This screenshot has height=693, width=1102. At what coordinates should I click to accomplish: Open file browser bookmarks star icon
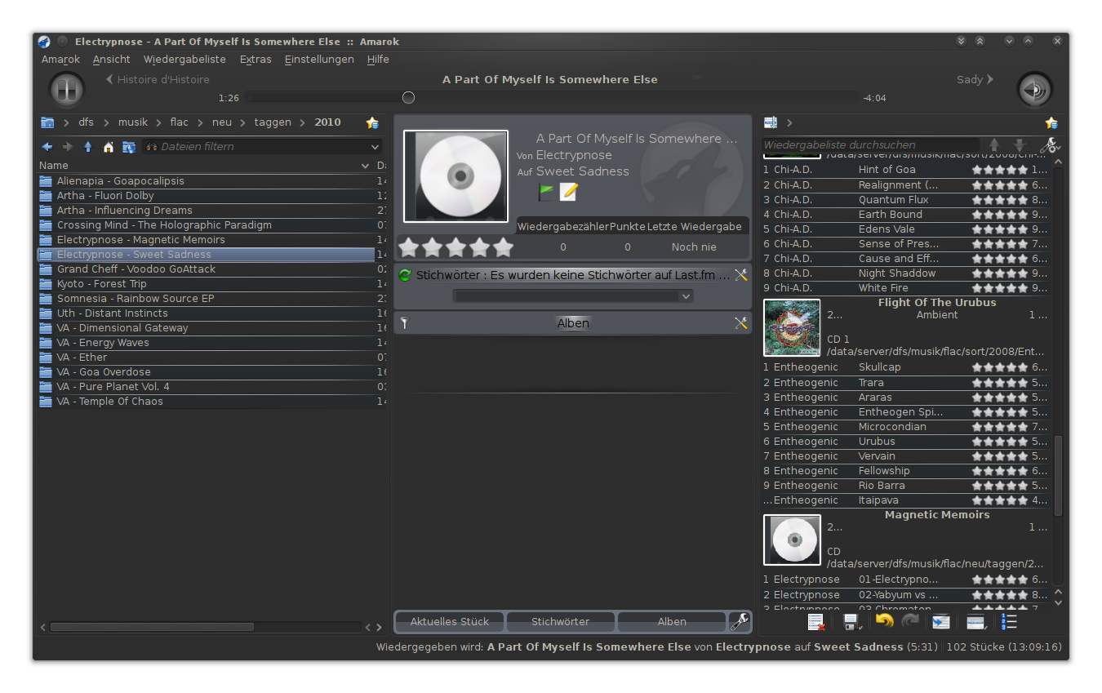pos(373,122)
